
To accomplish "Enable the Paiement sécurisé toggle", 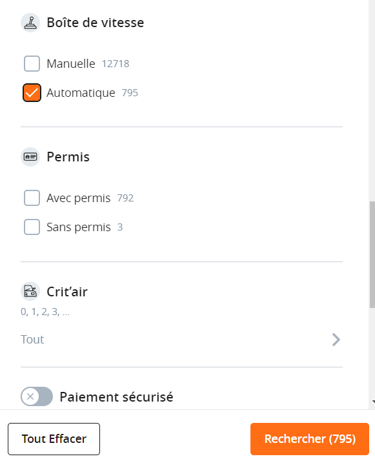I will 37,396.
